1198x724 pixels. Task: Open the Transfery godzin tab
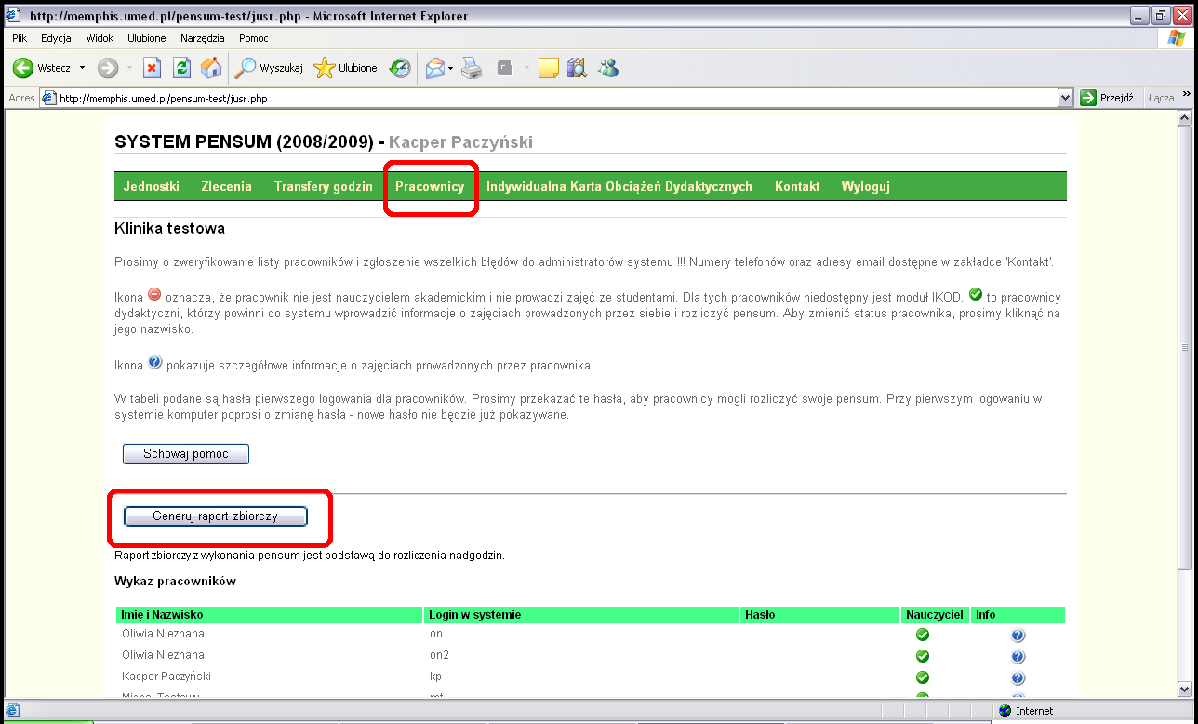(x=324, y=186)
